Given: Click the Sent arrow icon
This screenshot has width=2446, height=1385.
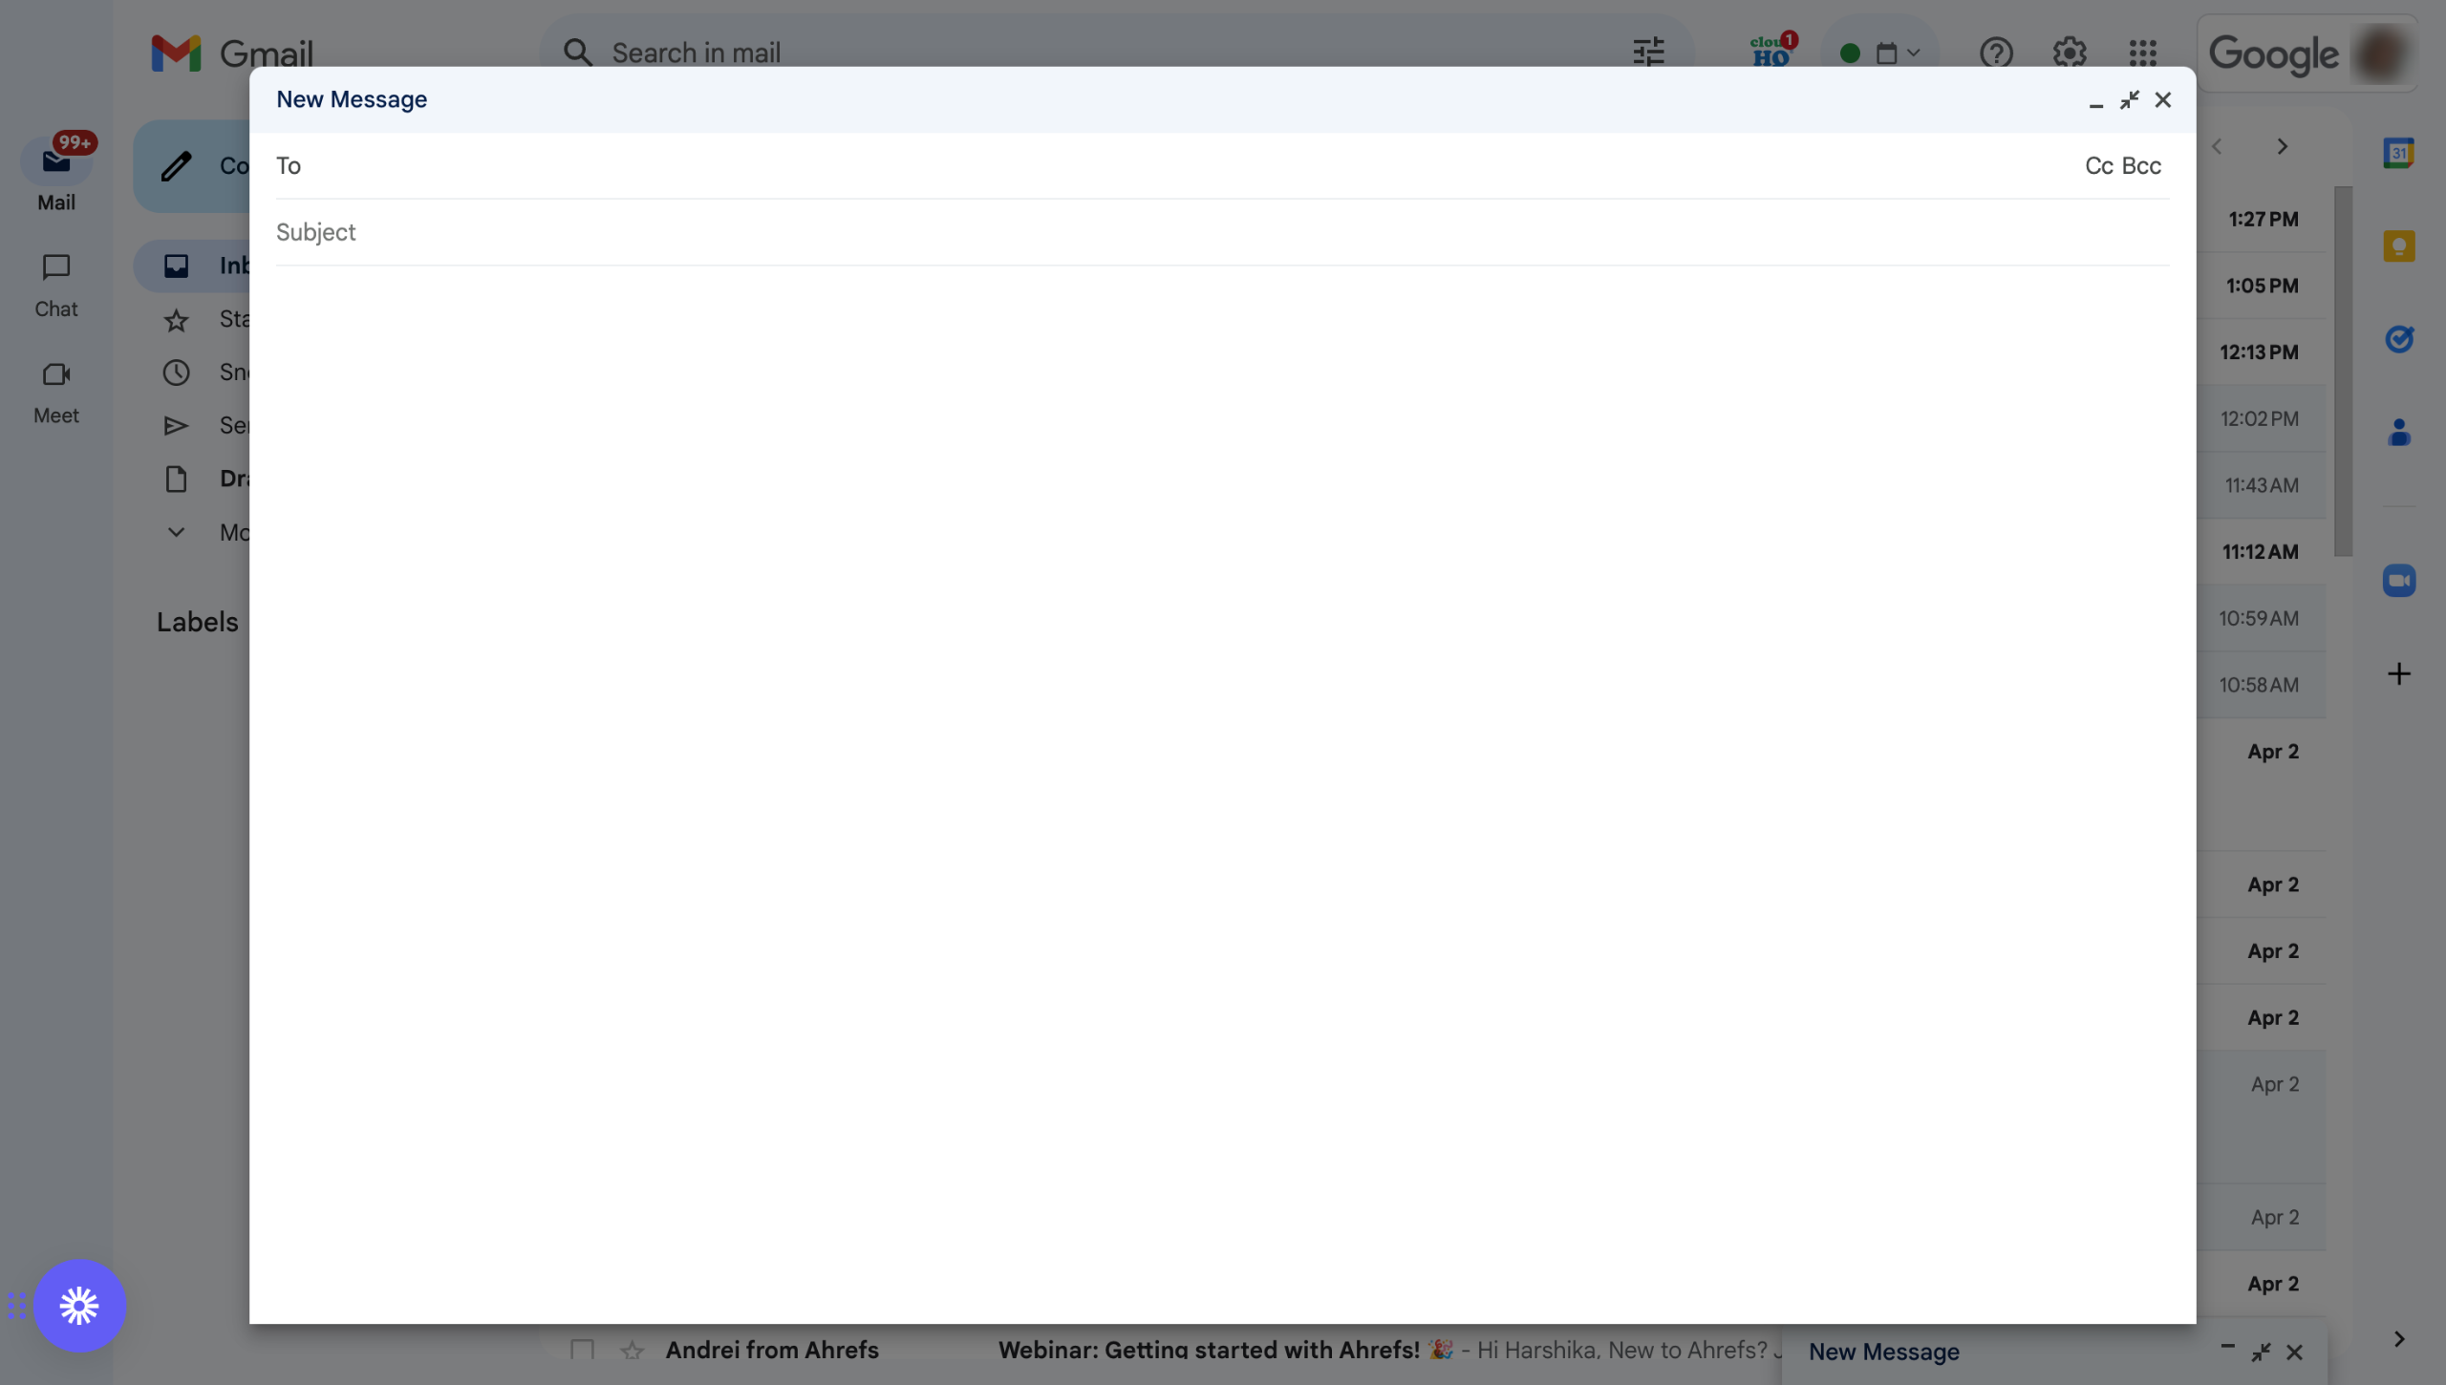Looking at the screenshot, I should tap(176, 425).
